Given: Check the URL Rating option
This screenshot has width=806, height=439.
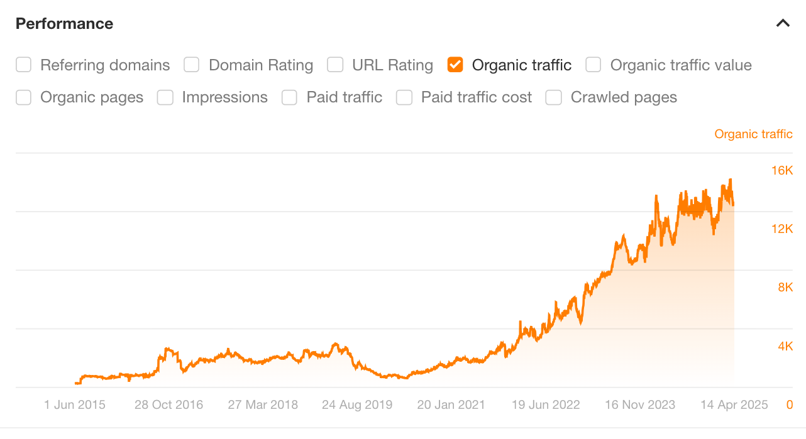Looking at the screenshot, I should 335,65.
